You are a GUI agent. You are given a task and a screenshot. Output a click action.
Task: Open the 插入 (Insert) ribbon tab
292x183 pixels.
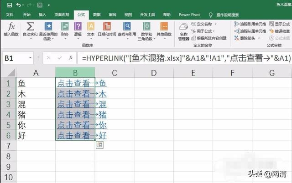point(42,15)
